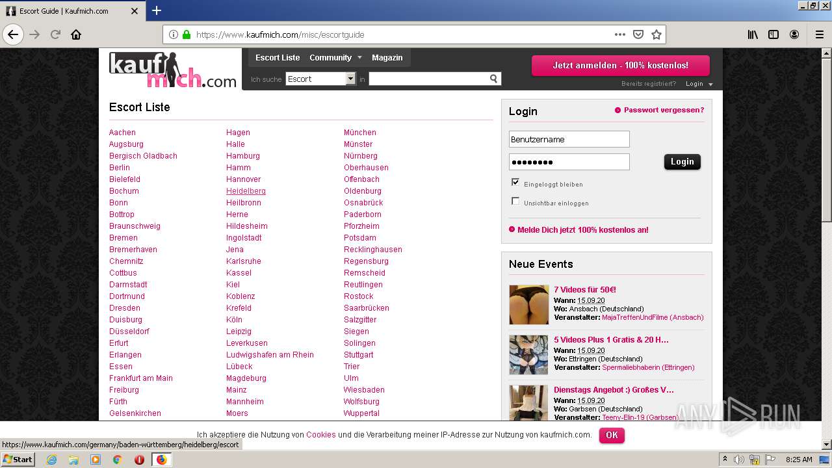Click the browser forward arrow button
Viewport: 832px width, 468px height.
point(34,34)
